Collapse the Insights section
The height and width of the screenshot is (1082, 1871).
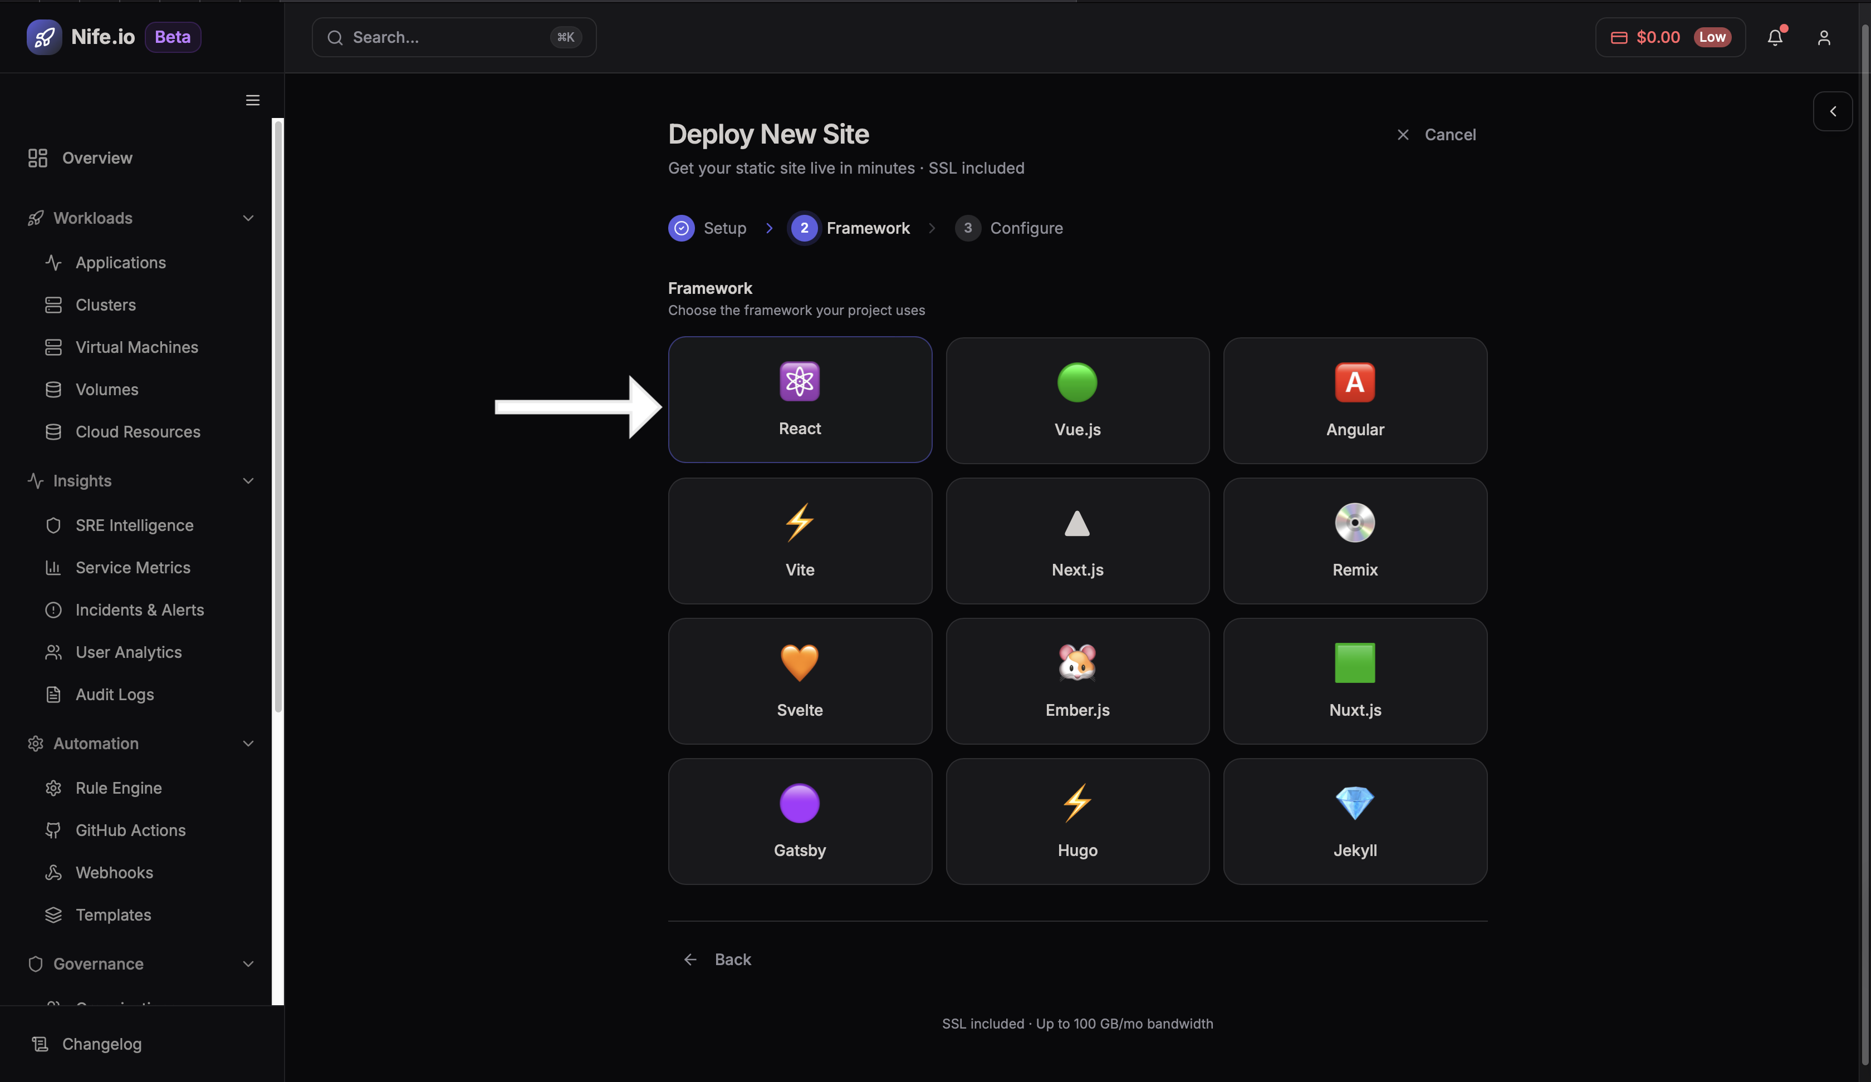(x=248, y=481)
